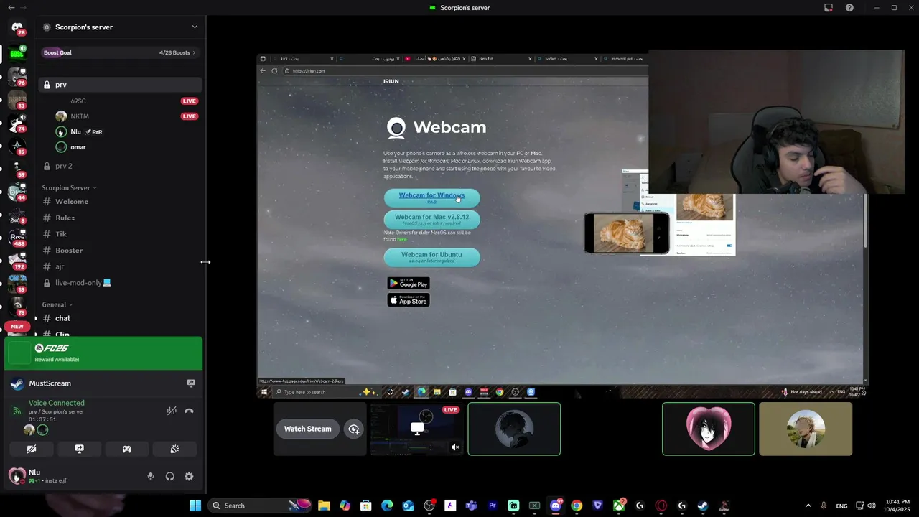The height and width of the screenshot is (517, 919).
Task: Open the FC26 Reward Available banner
Action: click(x=103, y=353)
